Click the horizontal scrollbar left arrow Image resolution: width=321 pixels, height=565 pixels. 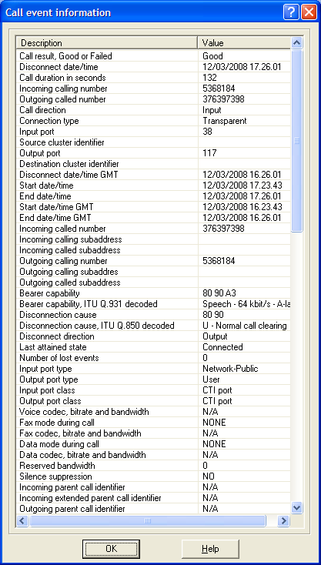(22, 520)
